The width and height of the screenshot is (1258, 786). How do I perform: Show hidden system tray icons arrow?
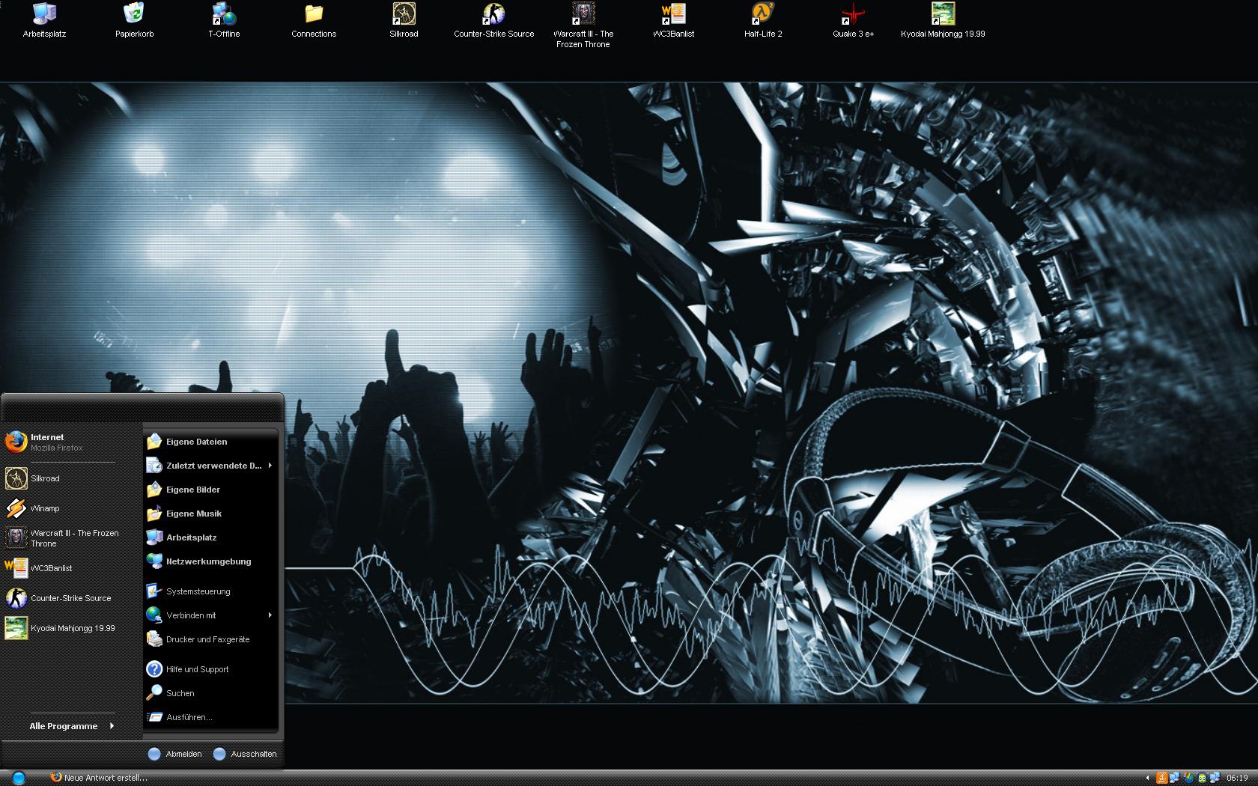(x=1147, y=778)
